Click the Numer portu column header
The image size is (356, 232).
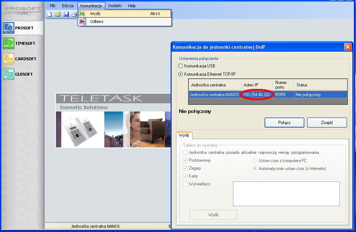[284, 85]
